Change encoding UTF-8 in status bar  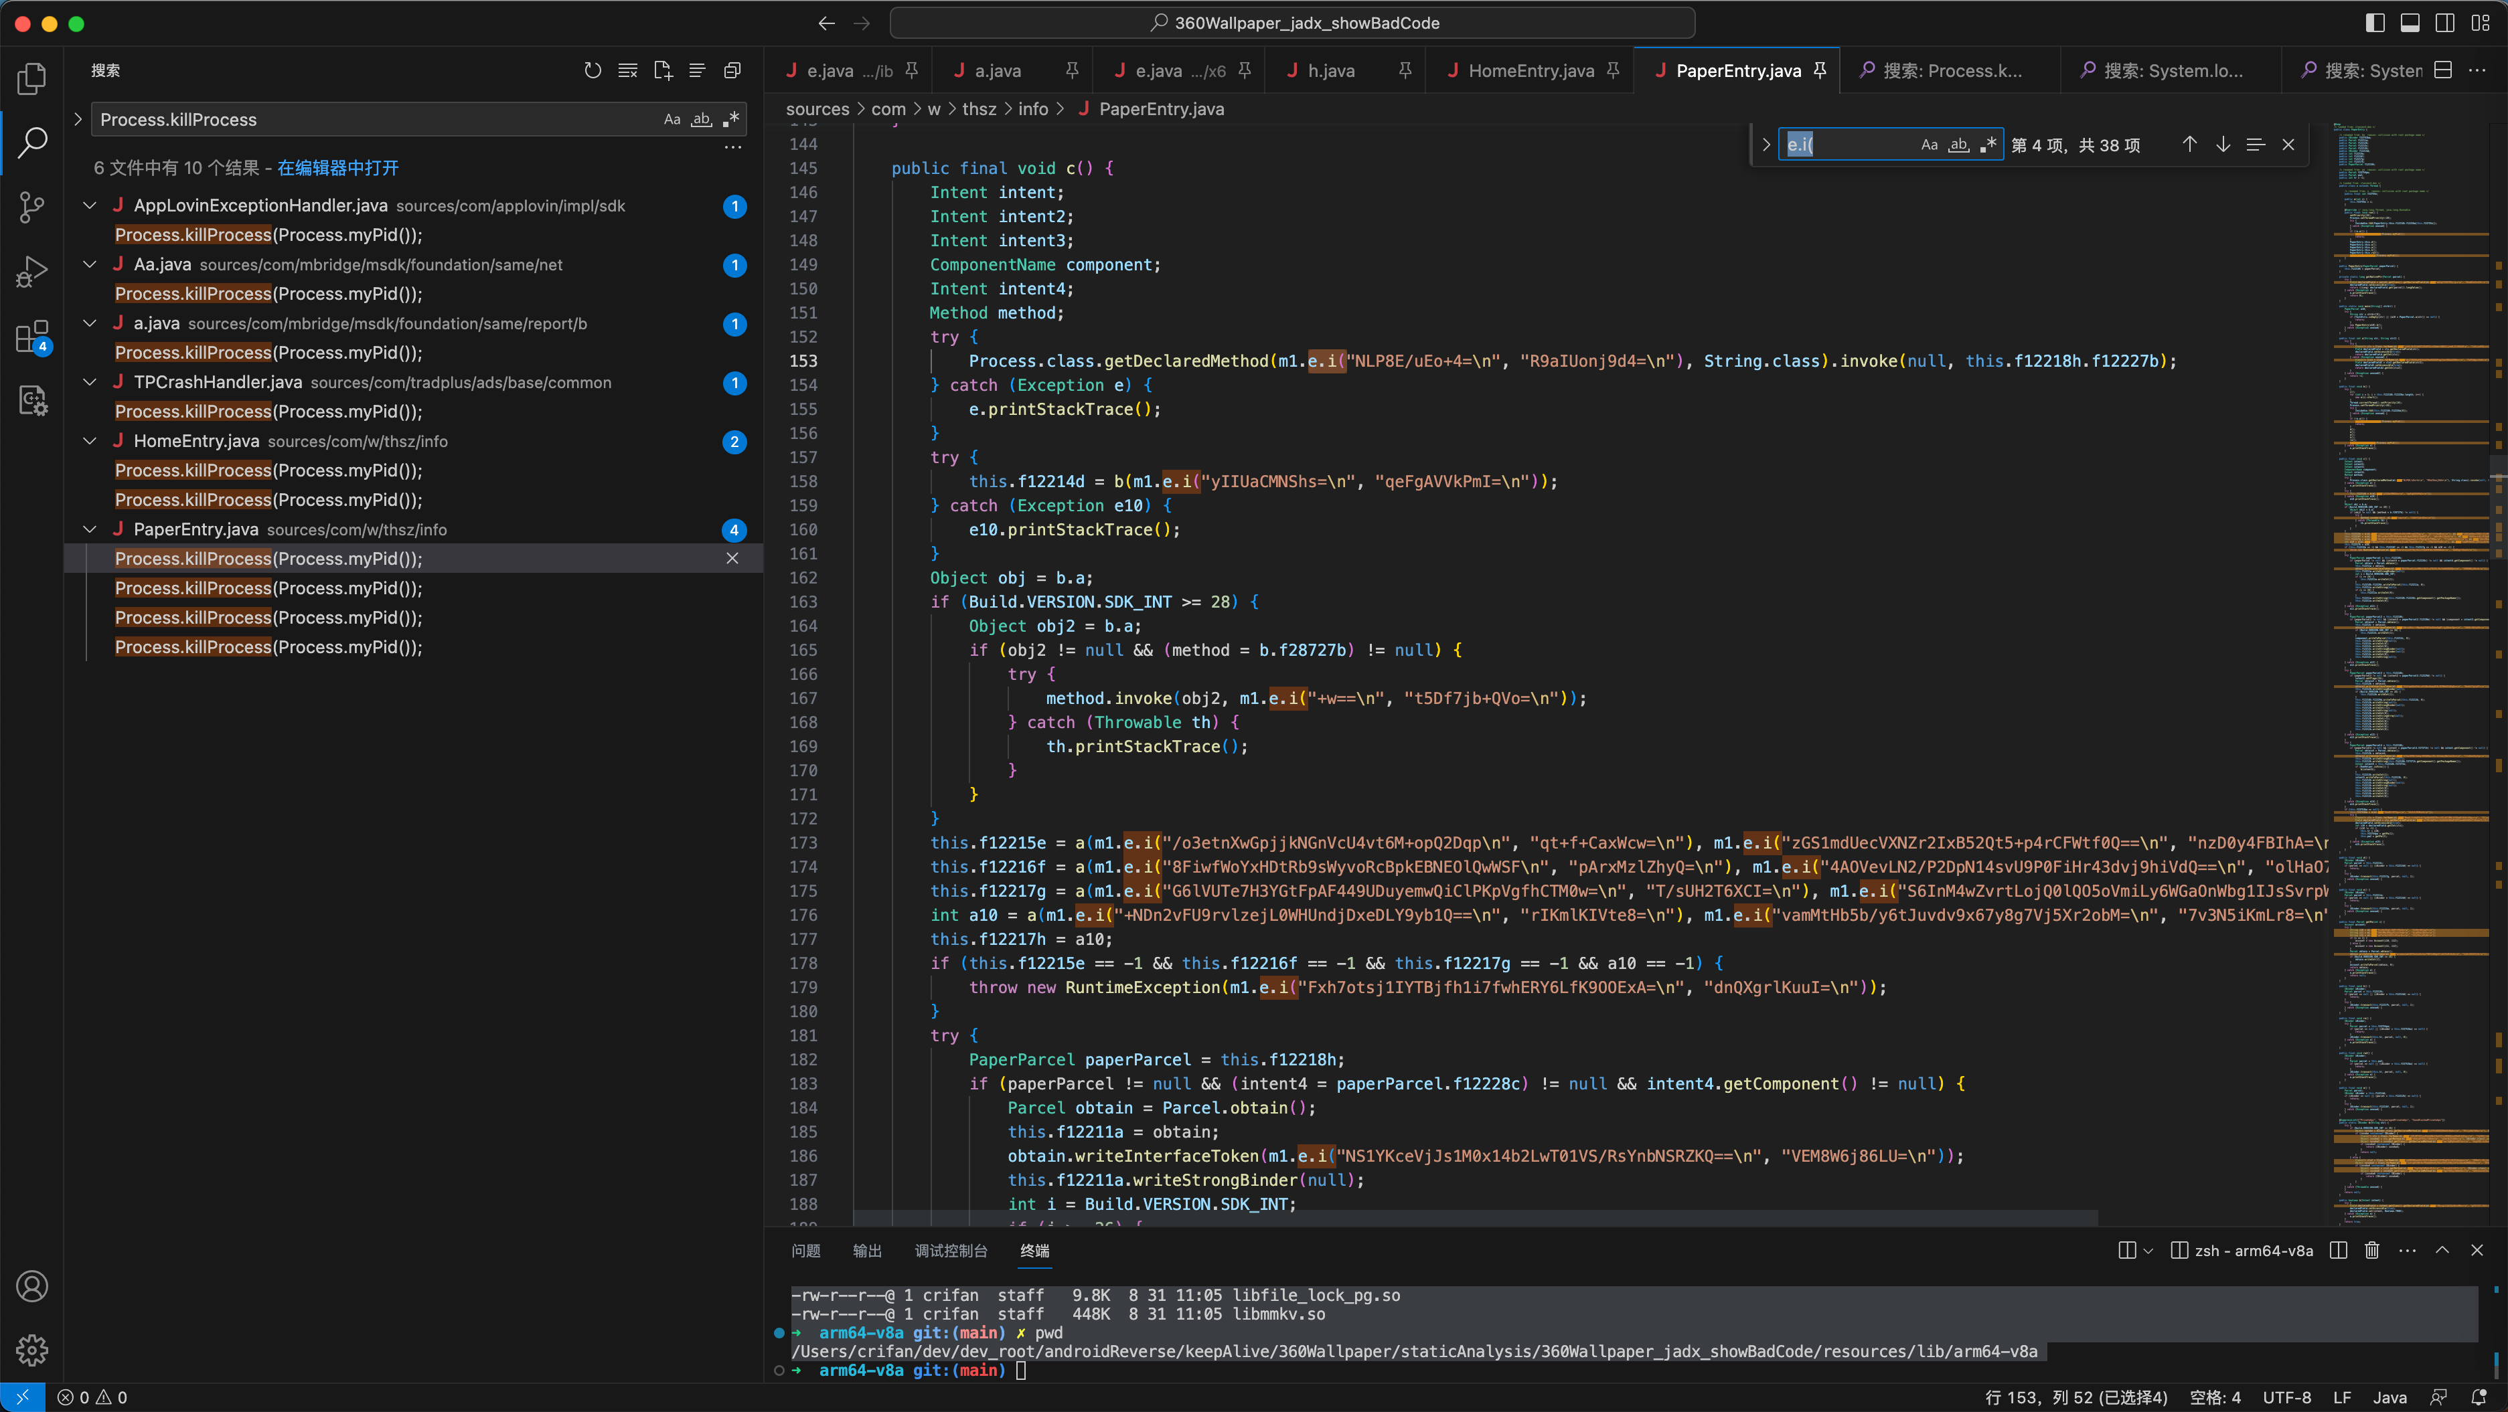click(x=2287, y=1397)
